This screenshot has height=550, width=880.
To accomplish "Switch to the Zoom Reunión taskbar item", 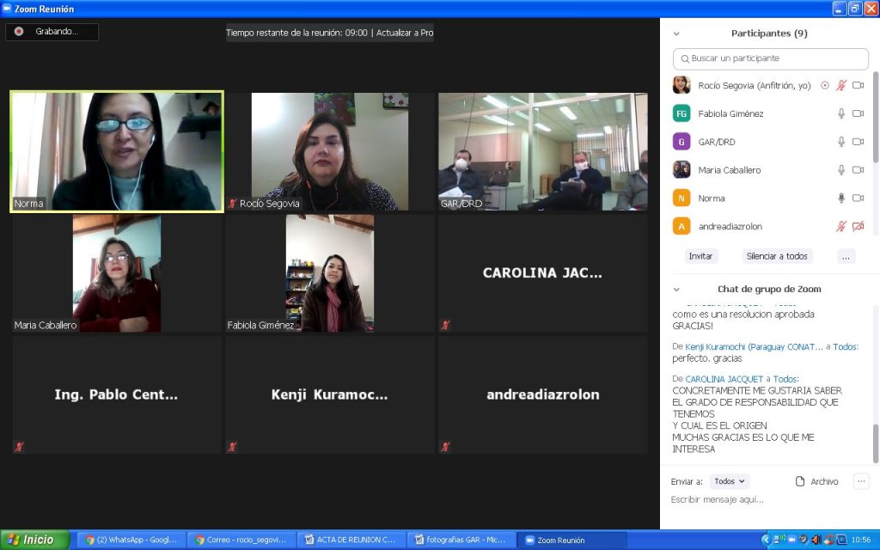I will [559, 540].
